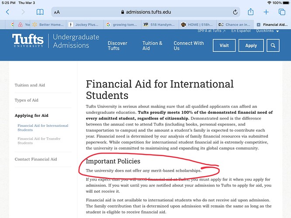This screenshot has width=291, height=218.
Task: Show all tabs overview icon
Action: 282,12
